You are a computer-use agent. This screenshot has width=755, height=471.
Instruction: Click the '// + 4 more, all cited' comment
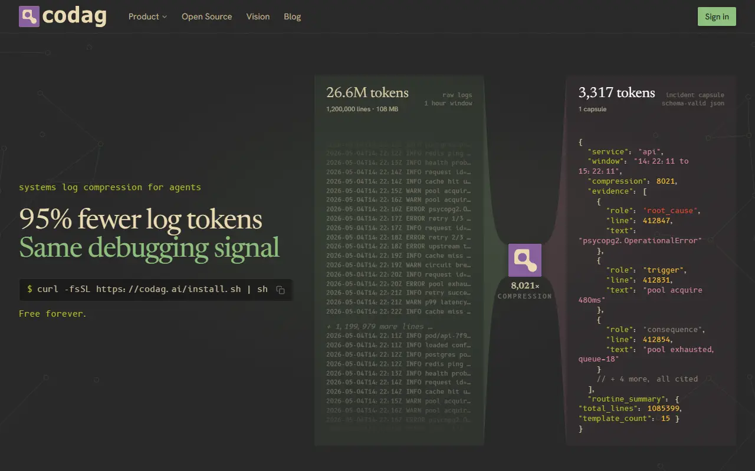(647, 379)
